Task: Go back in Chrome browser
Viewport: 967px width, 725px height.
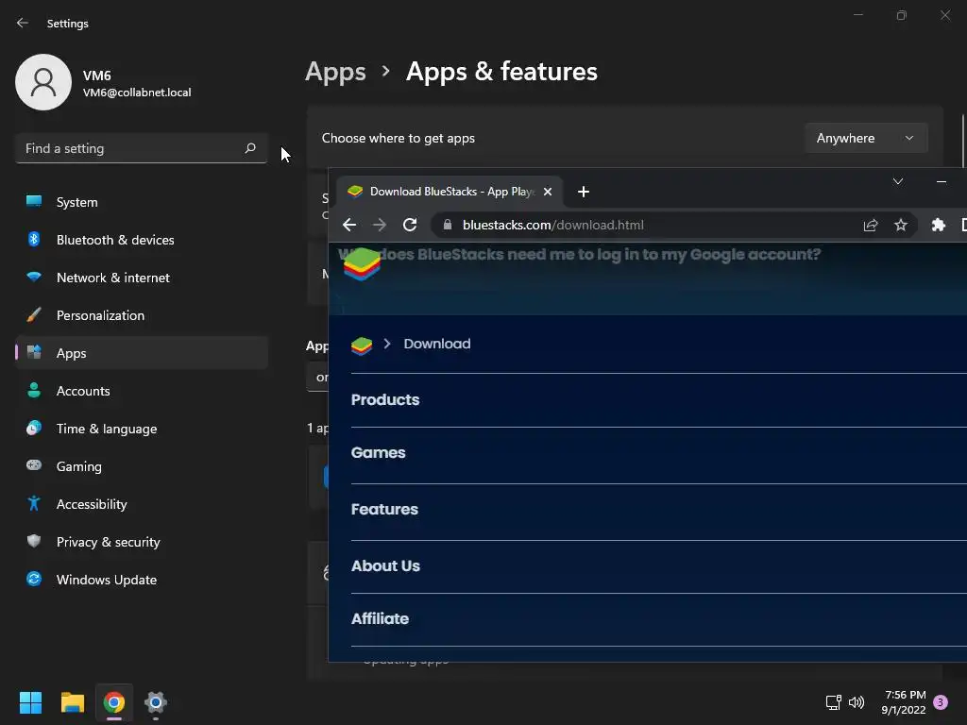Action: pos(349,225)
